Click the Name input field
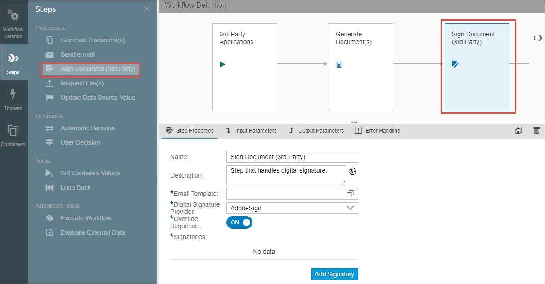 click(x=292, y=157)
